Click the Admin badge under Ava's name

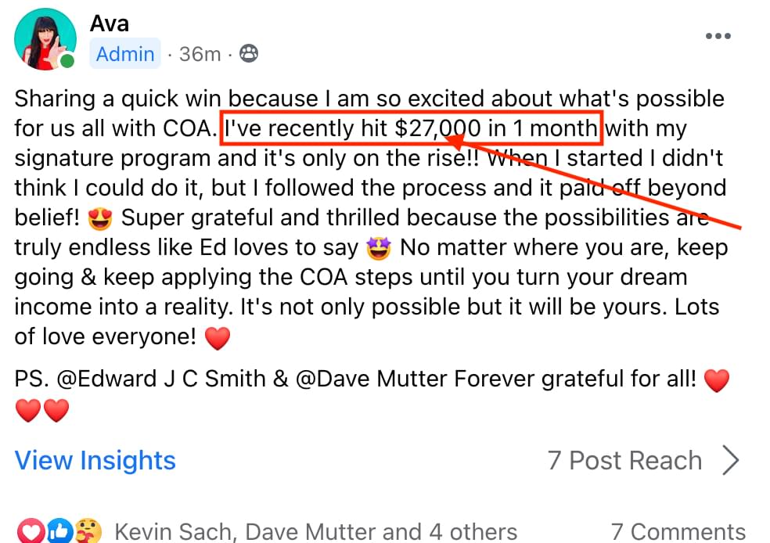[125, 54]
